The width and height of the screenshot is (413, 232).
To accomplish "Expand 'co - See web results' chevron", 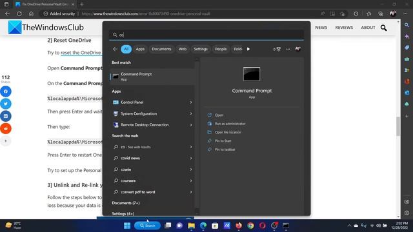I will (191, 147).
